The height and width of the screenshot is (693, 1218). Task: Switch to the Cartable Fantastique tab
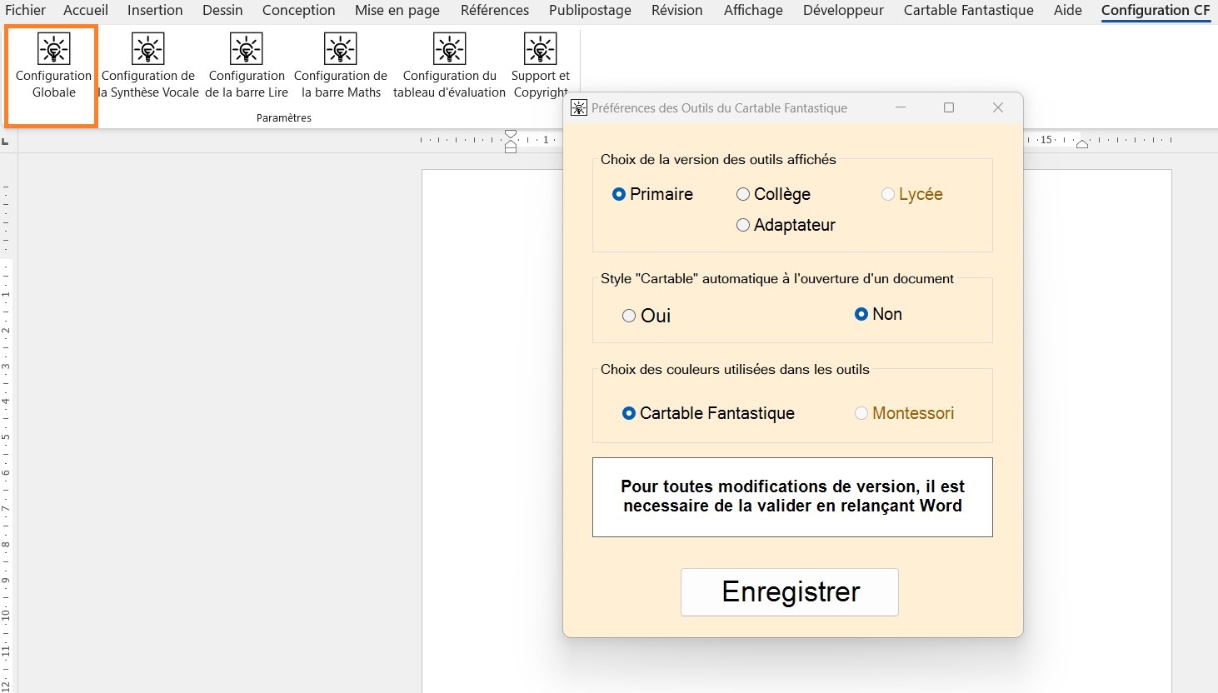pos(969,10)
